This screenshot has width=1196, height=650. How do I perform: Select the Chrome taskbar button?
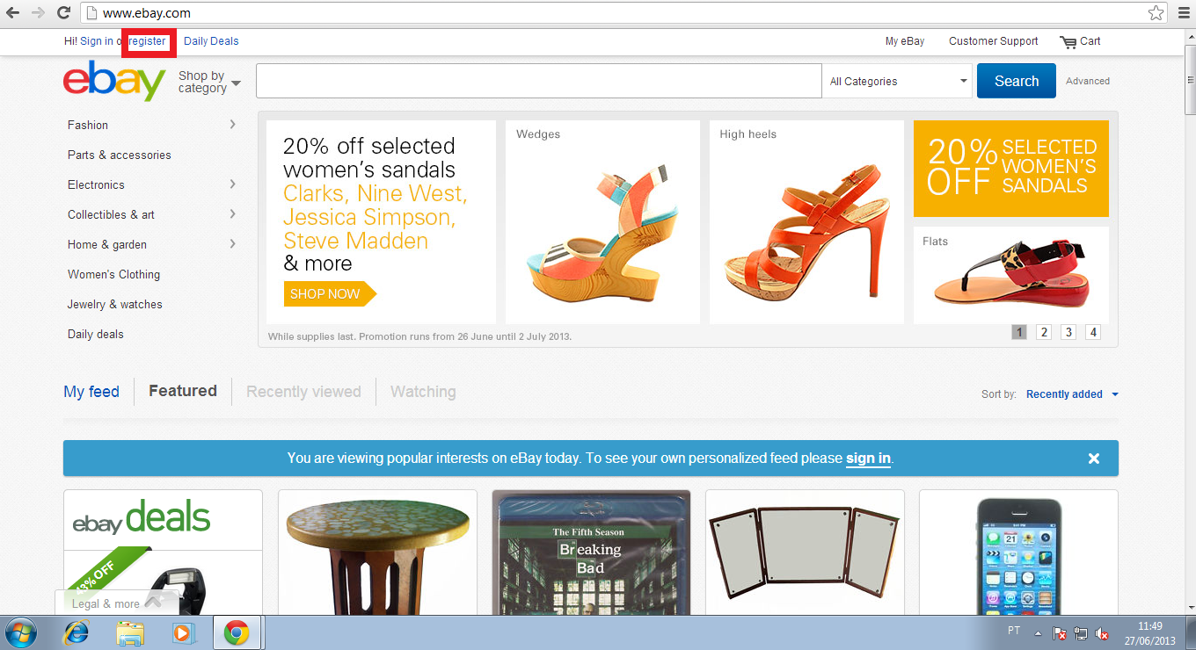pos(237,632)
